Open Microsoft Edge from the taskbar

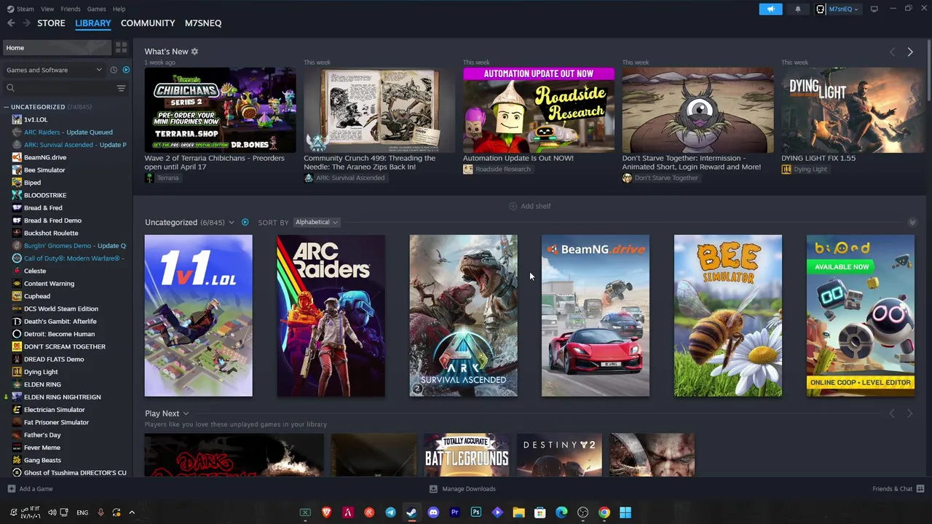tap(561, 512)
